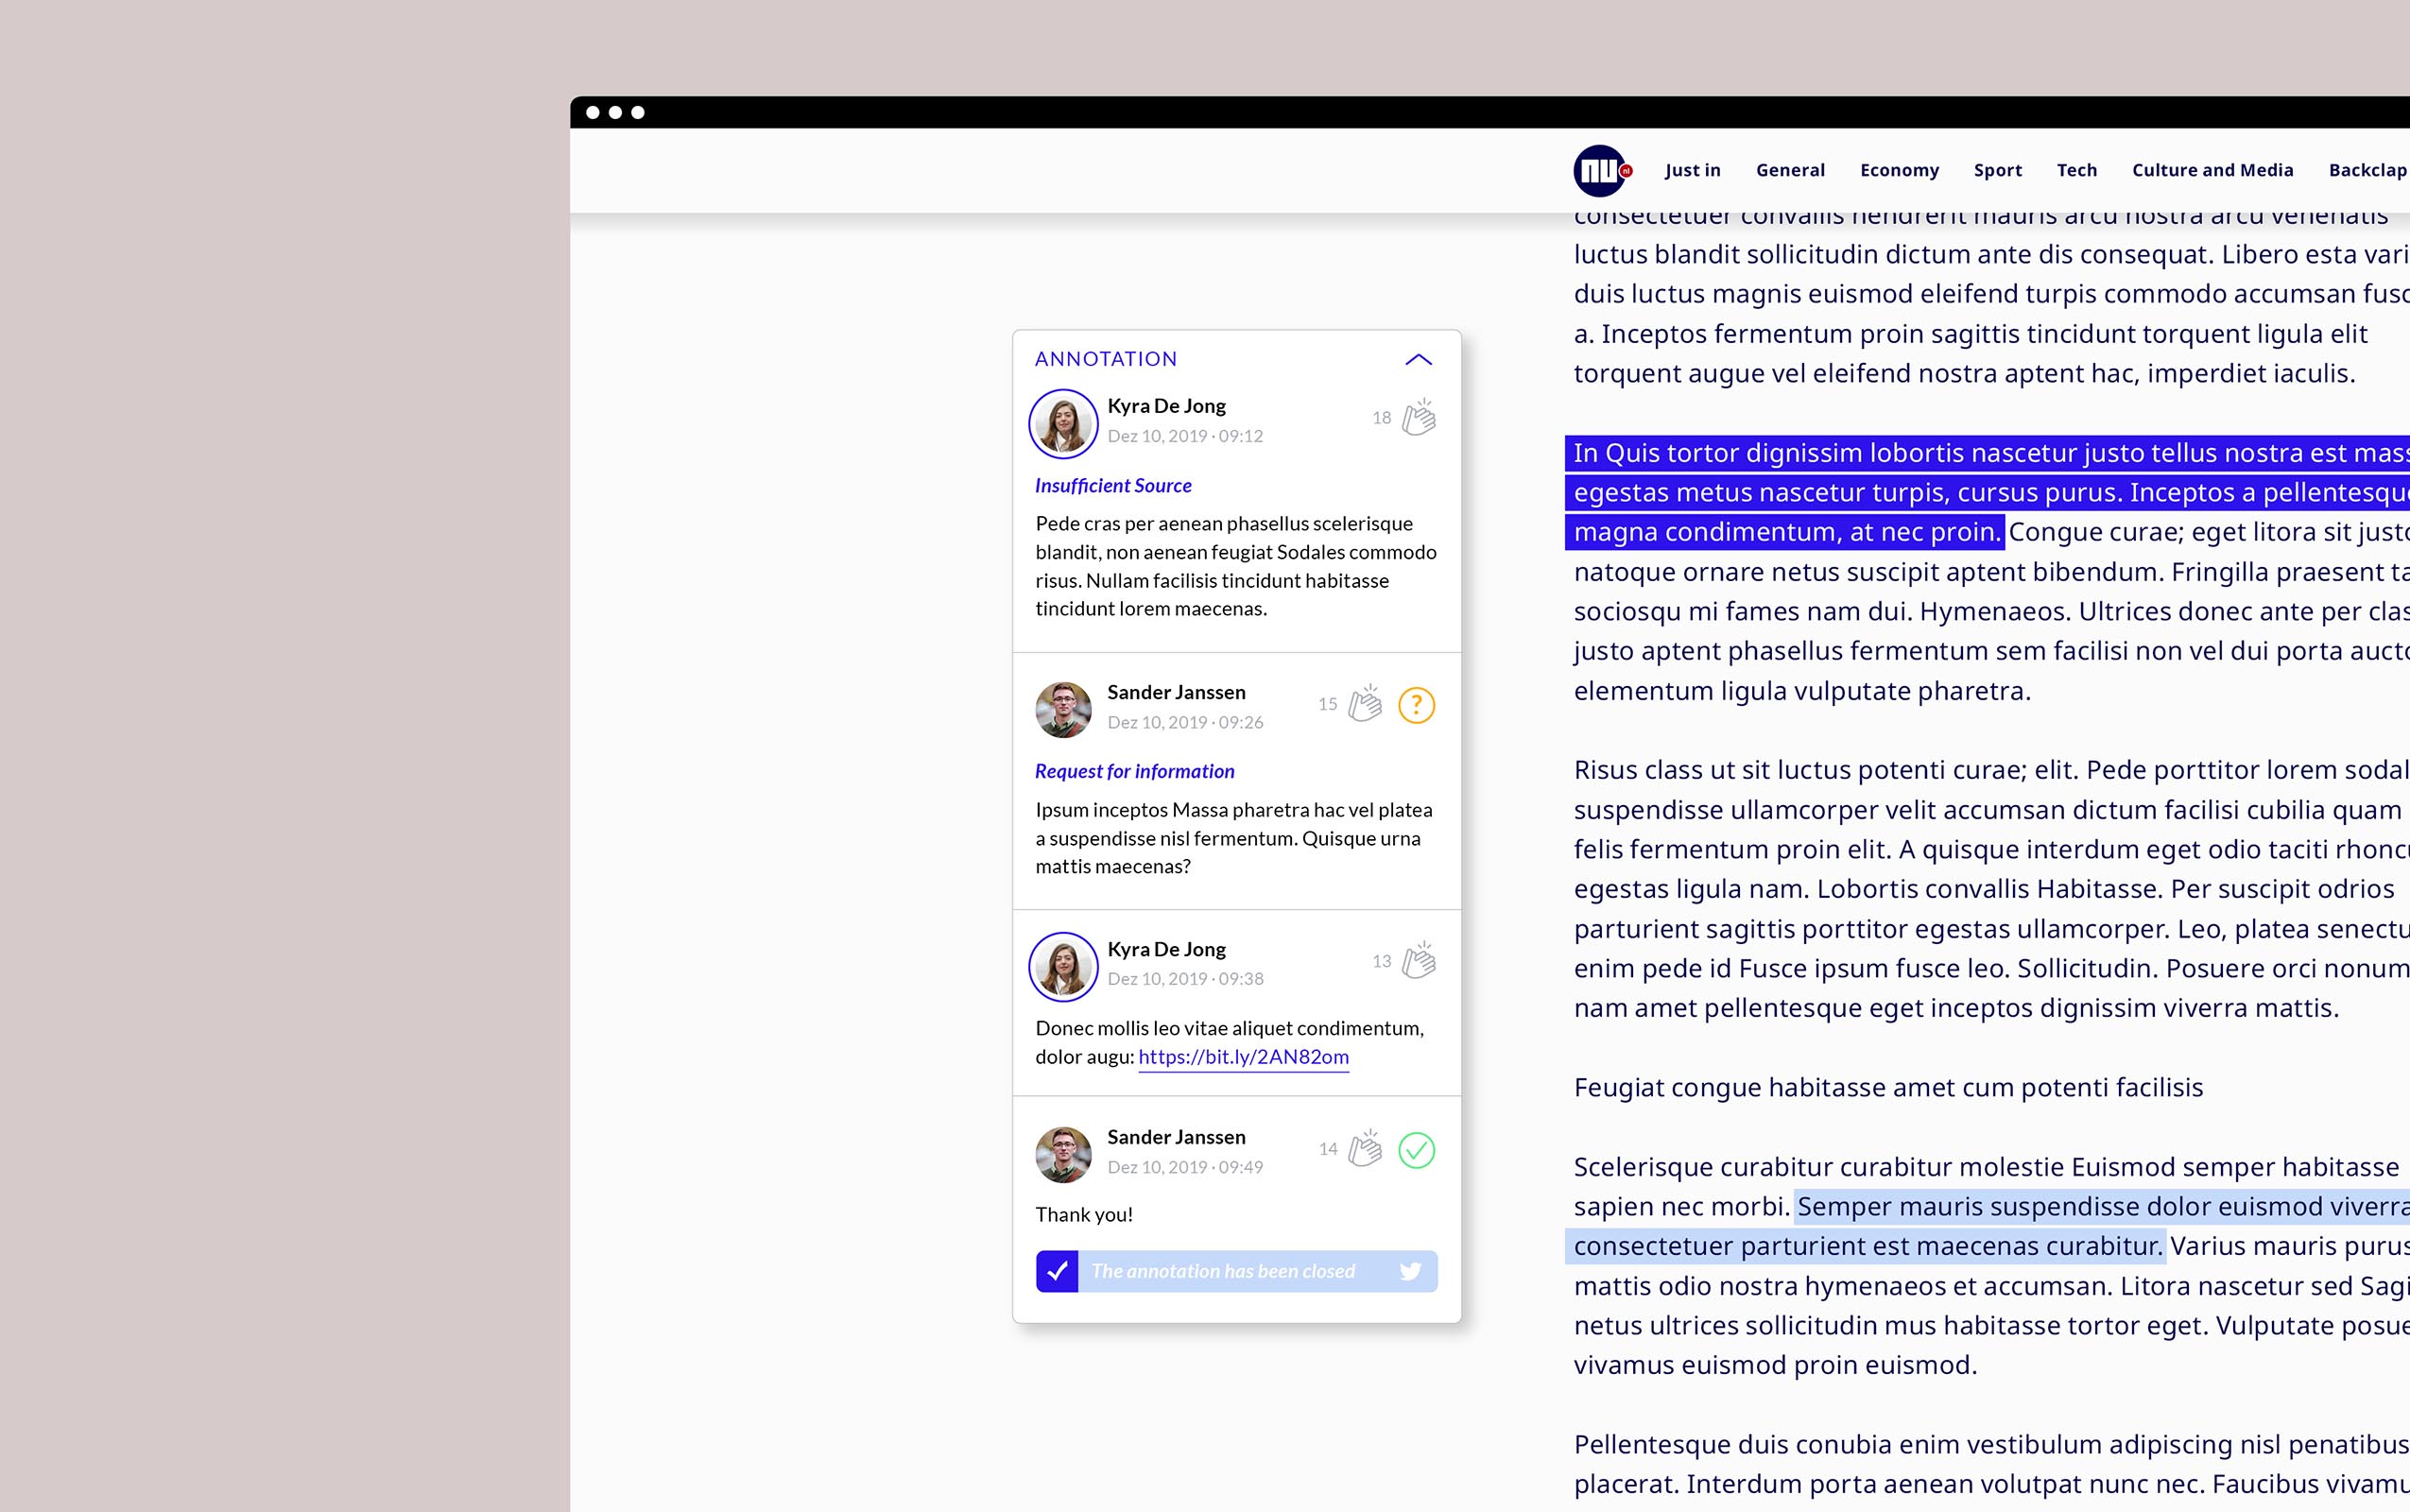Image resolution: width=2410 pixels, height=1512 pixels.
Task: Open Kyra De Jong's profile avatar
Action: [1063, 423]
